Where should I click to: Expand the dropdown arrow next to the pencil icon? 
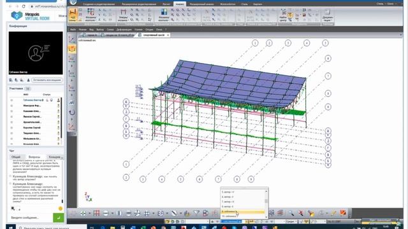coord(327,214)
